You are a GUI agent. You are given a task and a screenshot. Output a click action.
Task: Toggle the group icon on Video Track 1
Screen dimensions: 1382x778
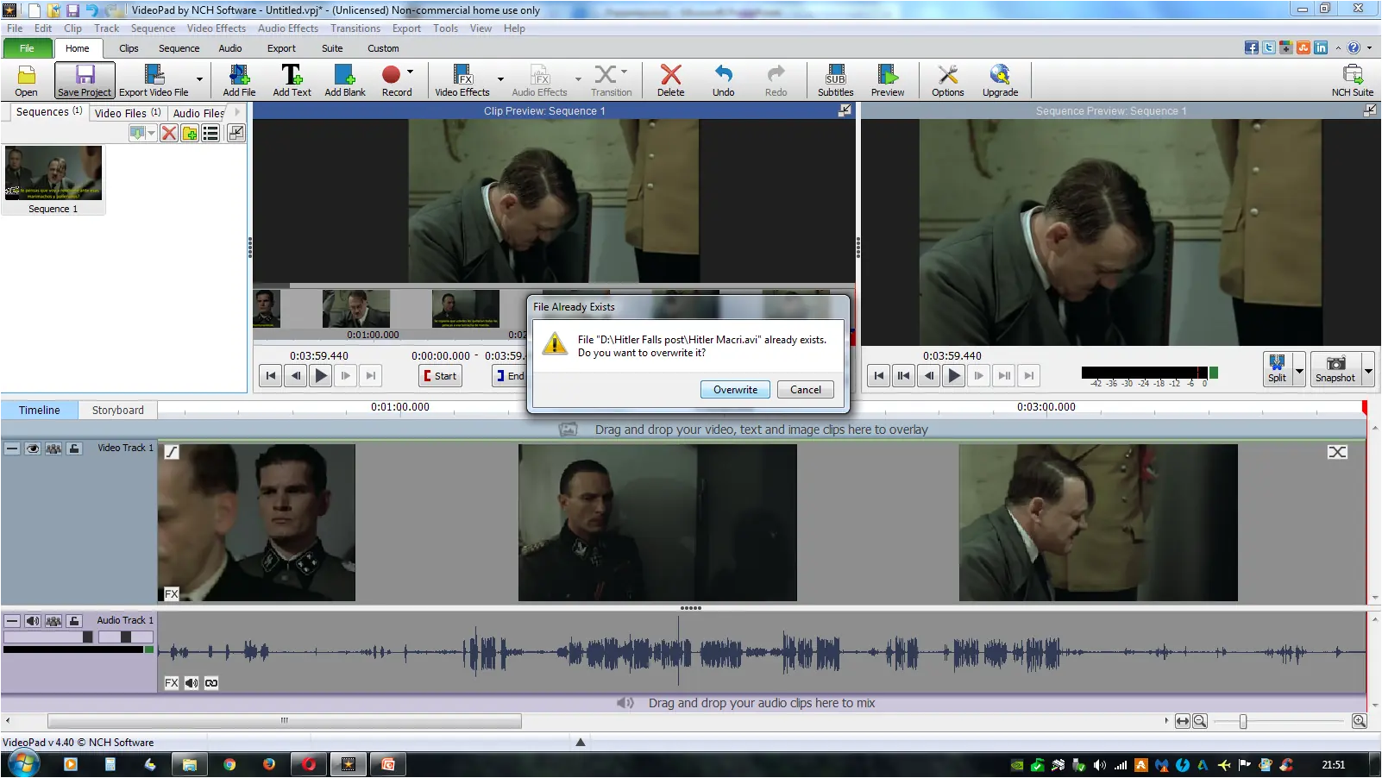(53, 449)
